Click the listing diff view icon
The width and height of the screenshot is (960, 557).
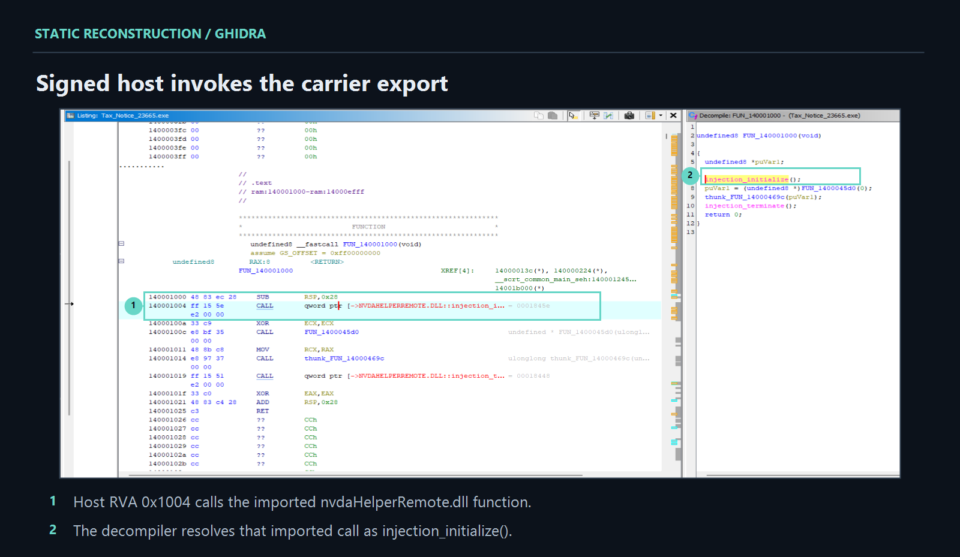[x=608, y=116]
